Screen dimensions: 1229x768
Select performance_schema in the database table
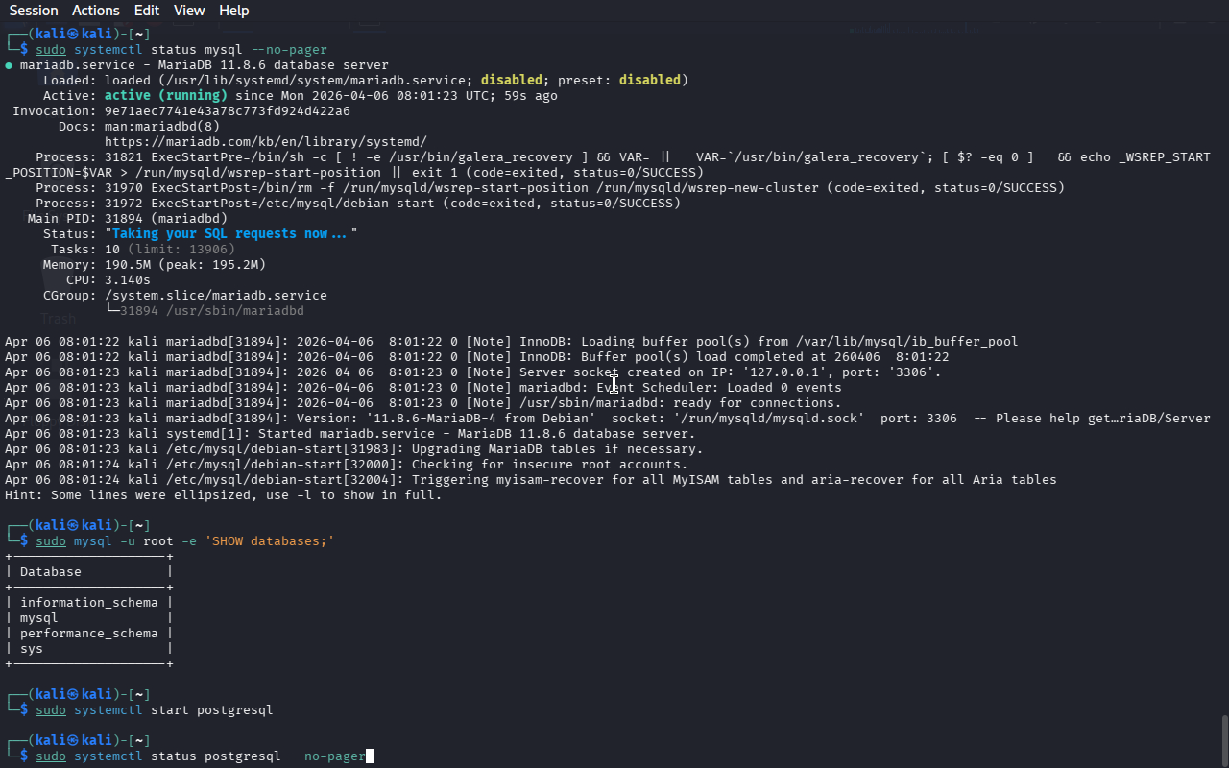(x=88, y=634)
